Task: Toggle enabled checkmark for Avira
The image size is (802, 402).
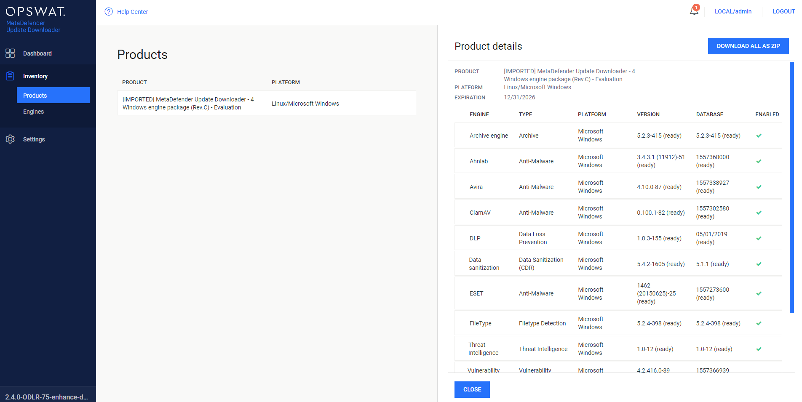Action: pos(759,187)
